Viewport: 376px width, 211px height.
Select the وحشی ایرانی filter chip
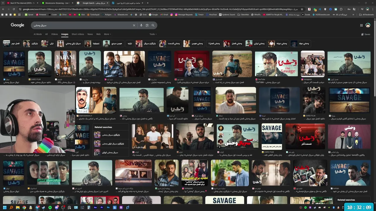(x=256, y=44)
